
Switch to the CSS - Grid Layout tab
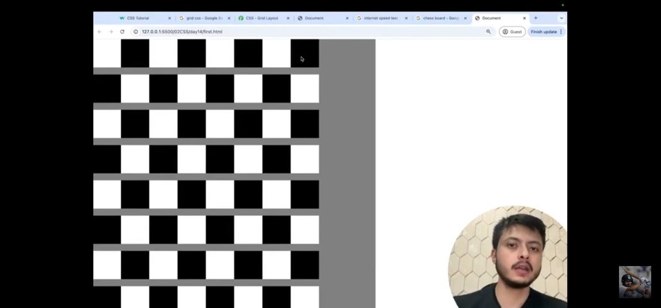pos(263,18)
